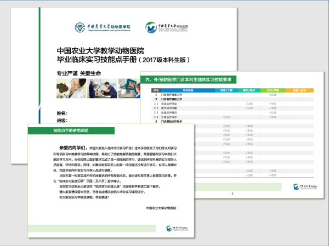Screen dimensions: 329x246
Task: Click the College of Veterinary Medicine logo on cover
Action: tap(103, 27)
